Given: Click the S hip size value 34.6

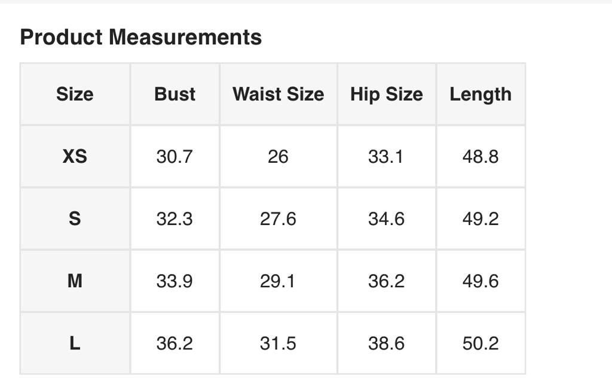Looking at the screenshot, I should [x=386, y=218].
